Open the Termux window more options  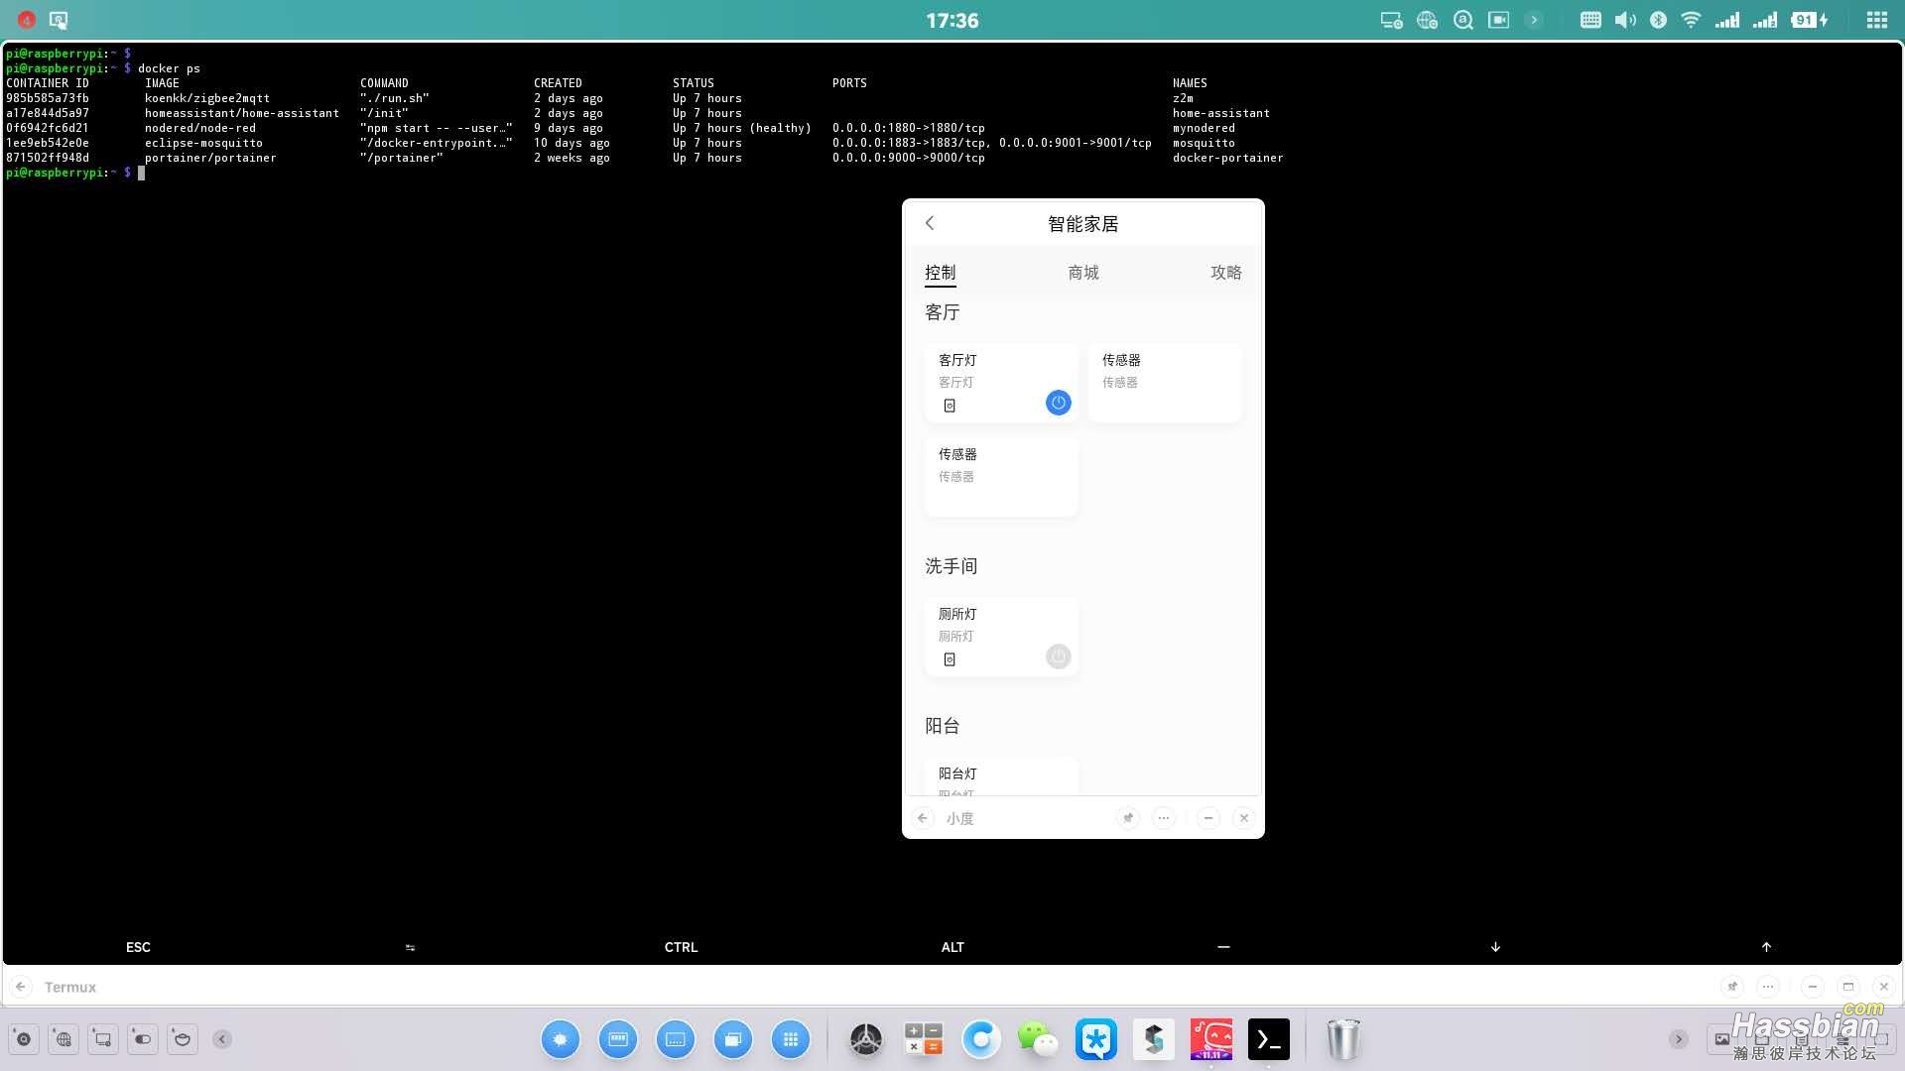(1768, 987)
